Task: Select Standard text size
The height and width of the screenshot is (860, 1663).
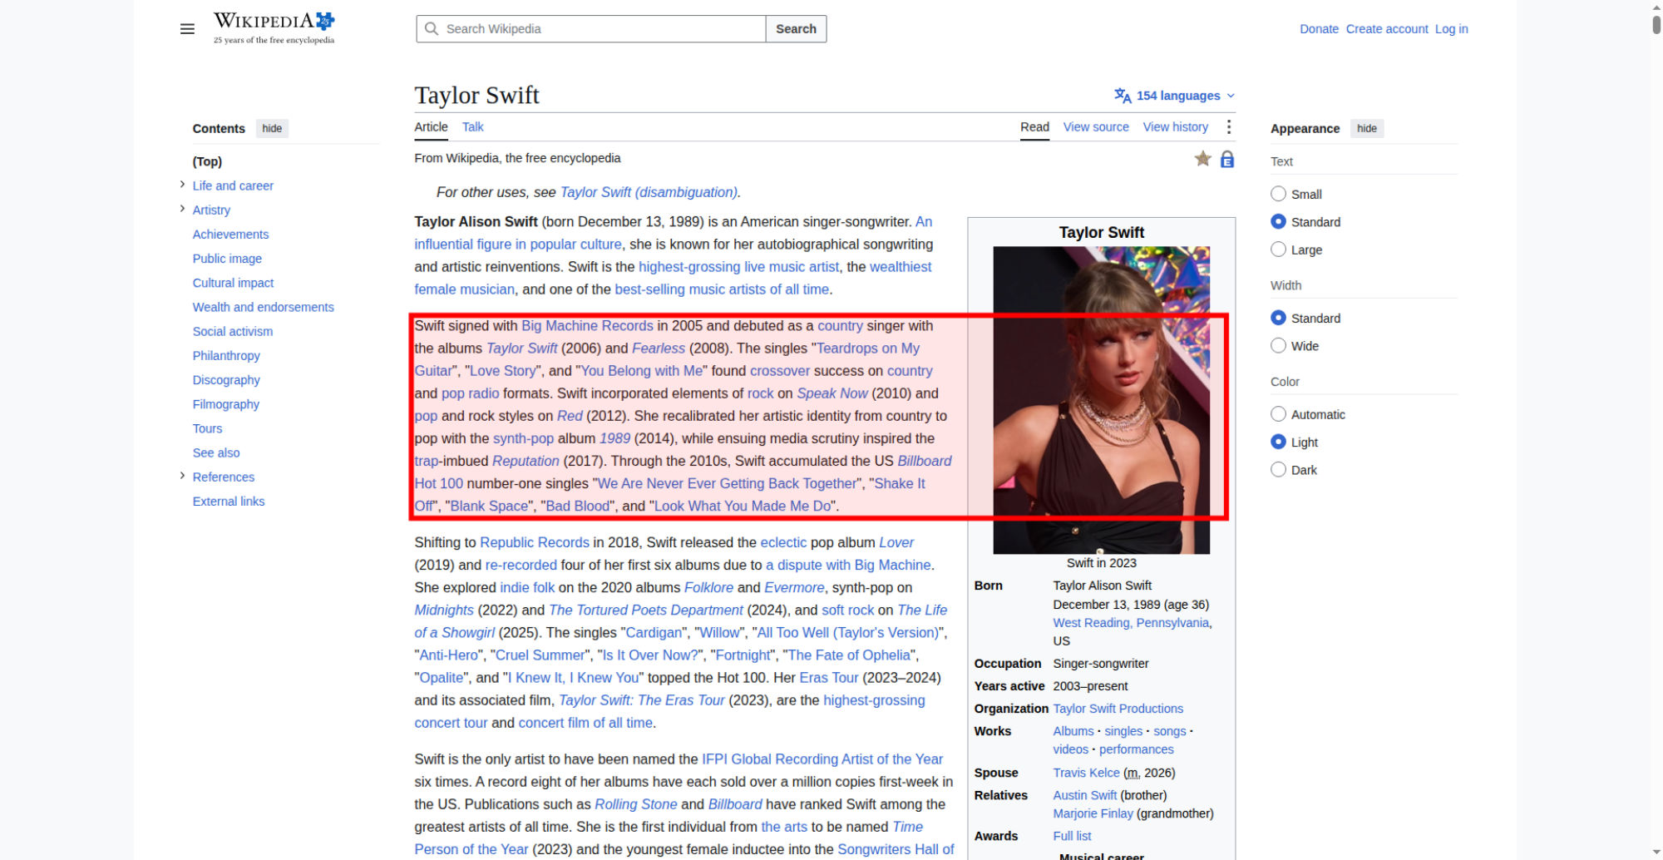Action: point(1278,222)
